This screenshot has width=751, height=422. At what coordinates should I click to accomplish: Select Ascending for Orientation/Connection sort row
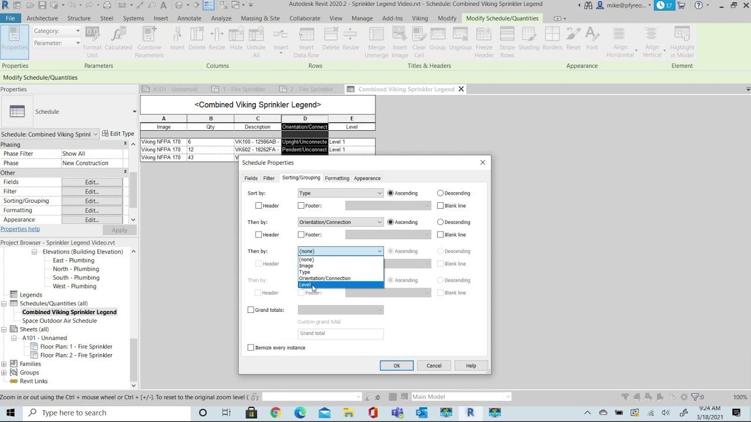tap(390, 222)
